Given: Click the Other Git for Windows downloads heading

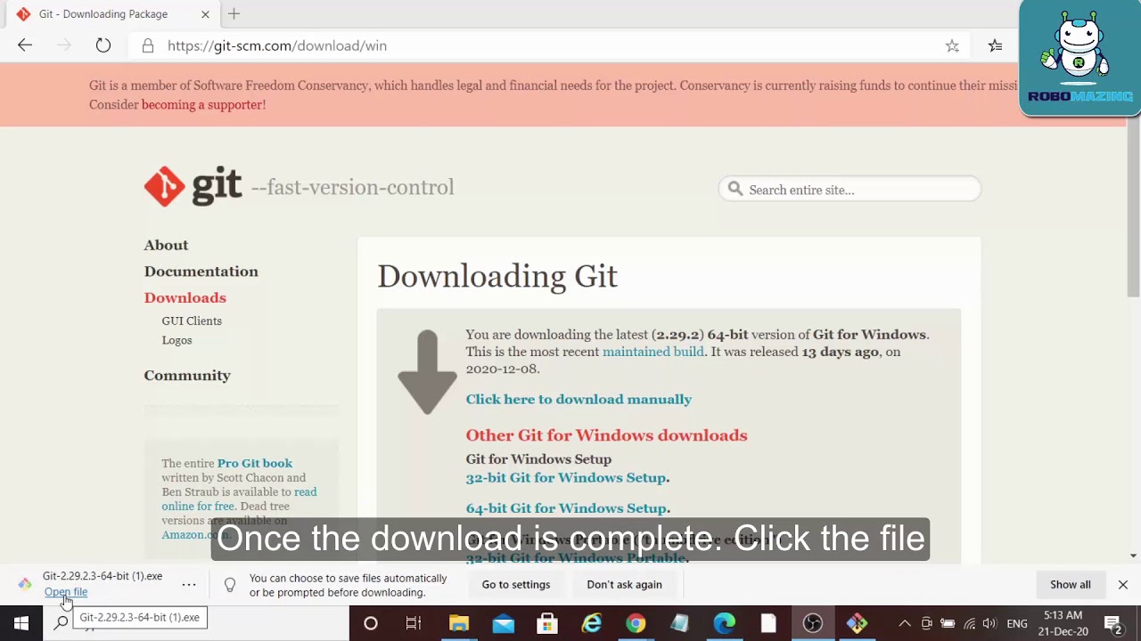Looking at the screenshot, I should 606,435.
